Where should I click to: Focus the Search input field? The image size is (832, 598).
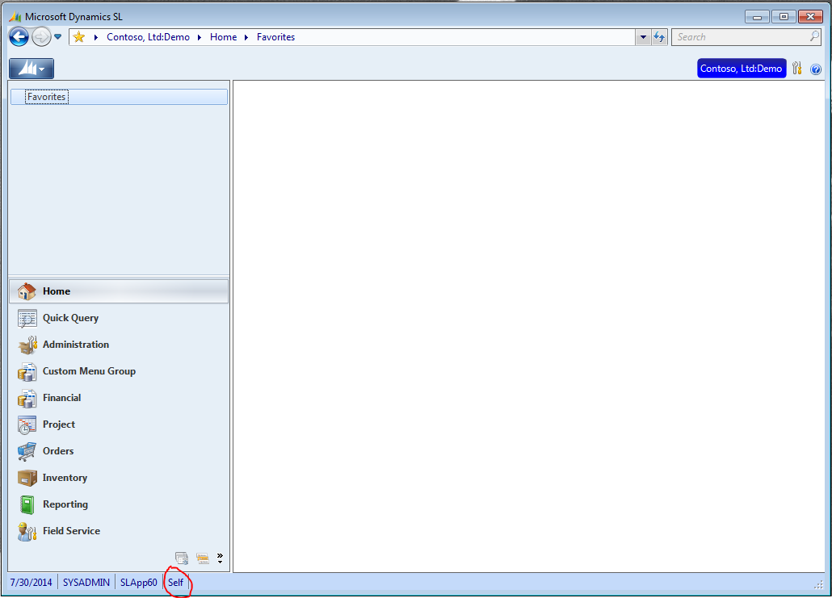(x=741, y=37)
